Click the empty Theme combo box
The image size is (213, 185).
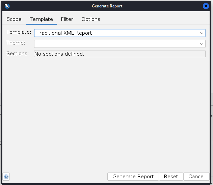click(115, 43)
